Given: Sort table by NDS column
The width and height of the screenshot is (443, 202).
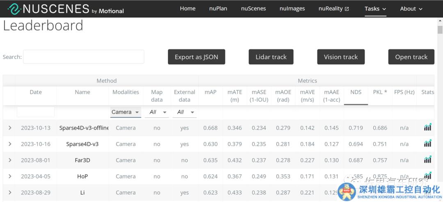Looking at the screenshot, I should tap(356, 92).
